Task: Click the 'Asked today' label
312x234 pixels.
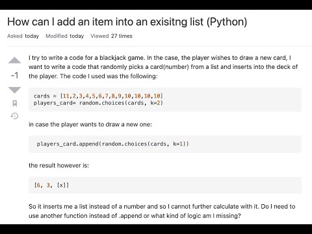Action: (x=23, y=36)
